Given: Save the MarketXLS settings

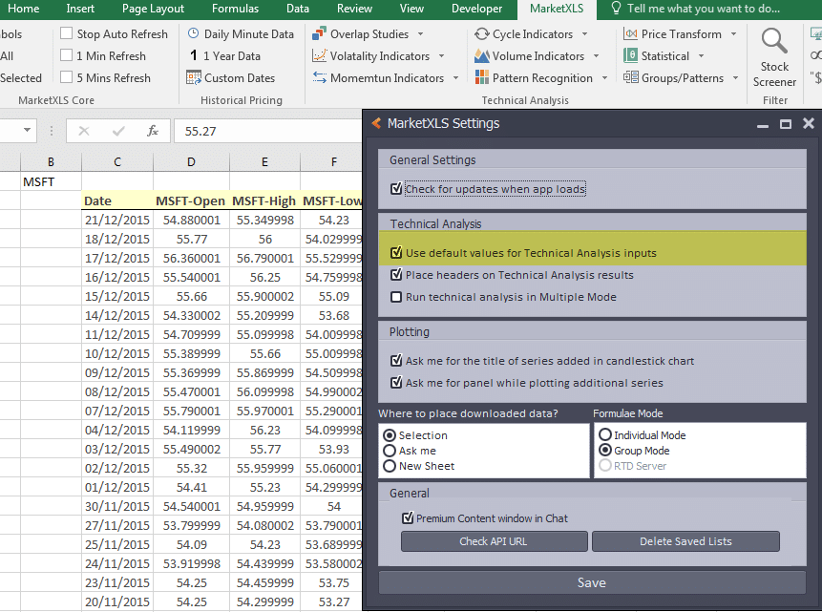Looking at the screenshot, I should click(592, 582).
